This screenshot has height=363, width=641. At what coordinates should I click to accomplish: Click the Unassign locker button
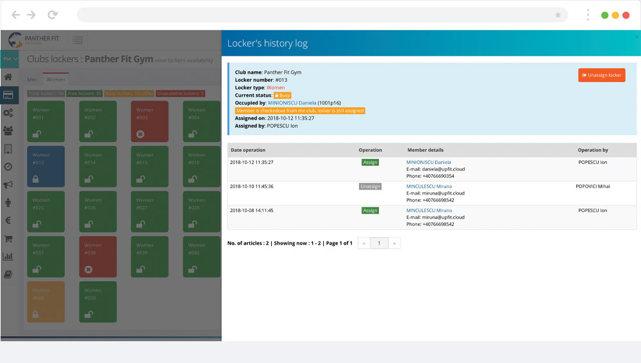(601, 75)
